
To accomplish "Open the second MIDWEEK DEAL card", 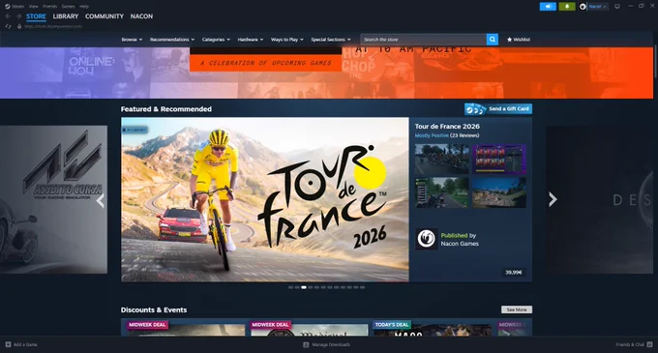I will point(309,328).
